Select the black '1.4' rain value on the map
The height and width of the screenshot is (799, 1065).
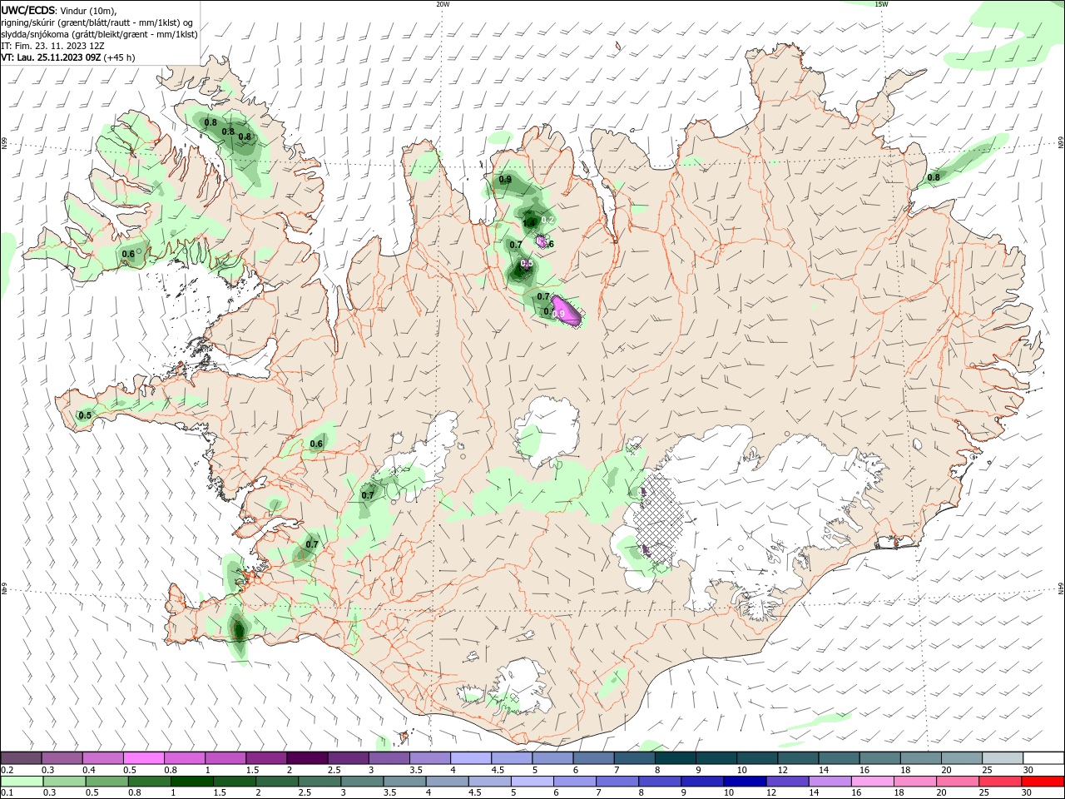pos(528,222)
